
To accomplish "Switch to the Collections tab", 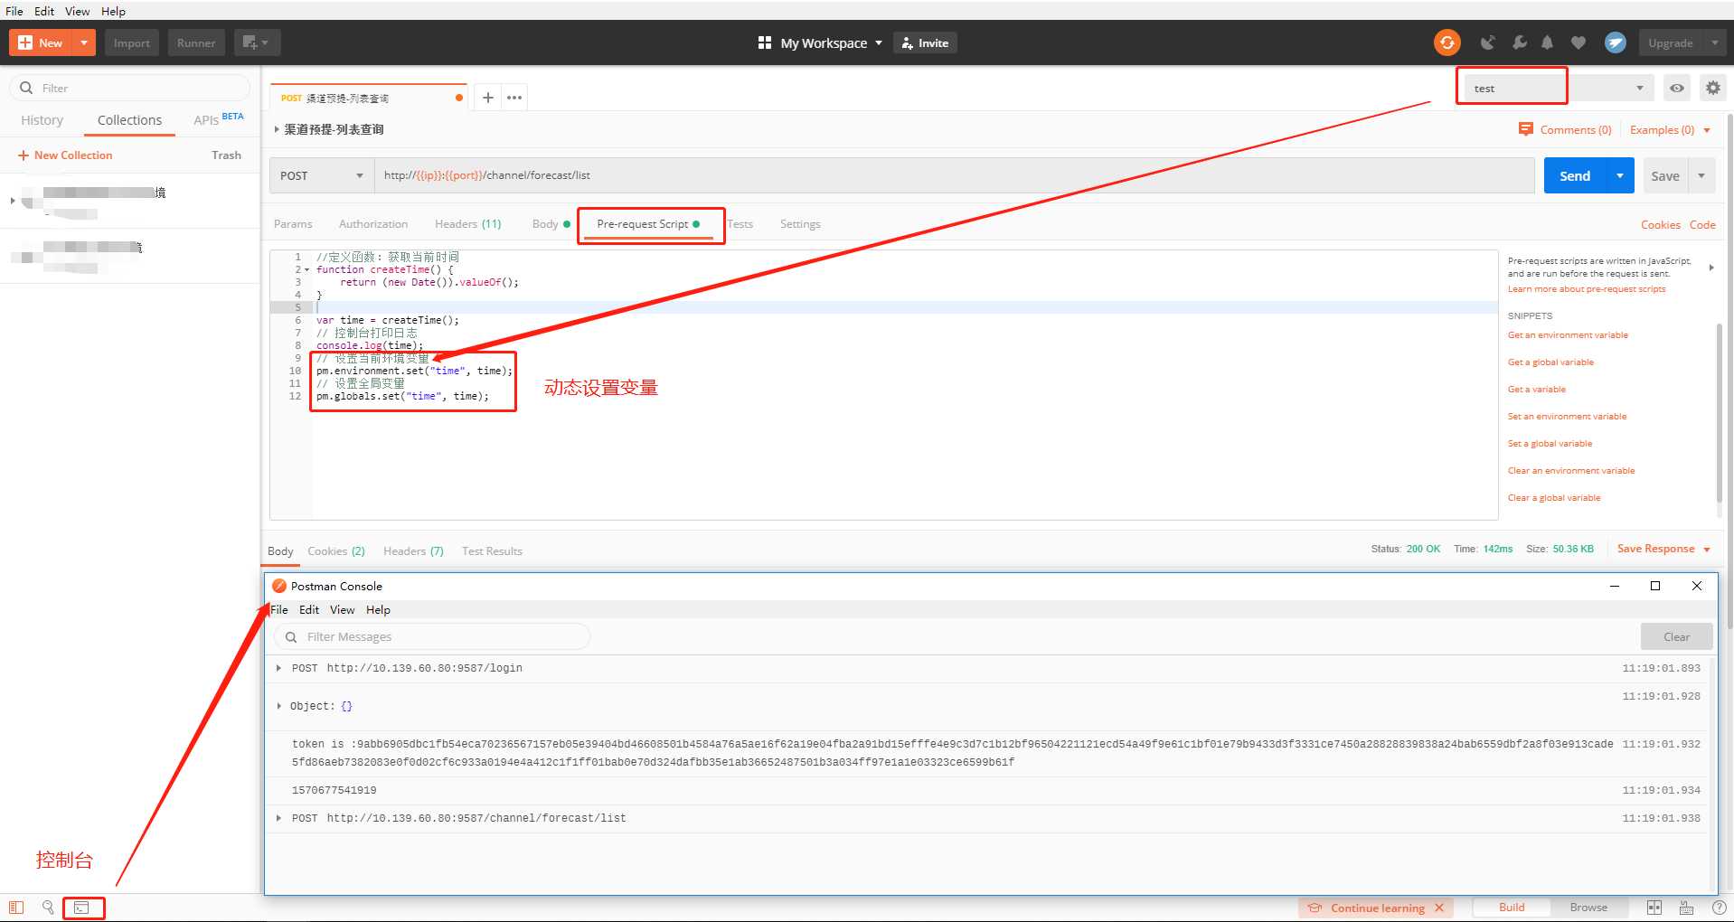I will (x=129, y=120).
